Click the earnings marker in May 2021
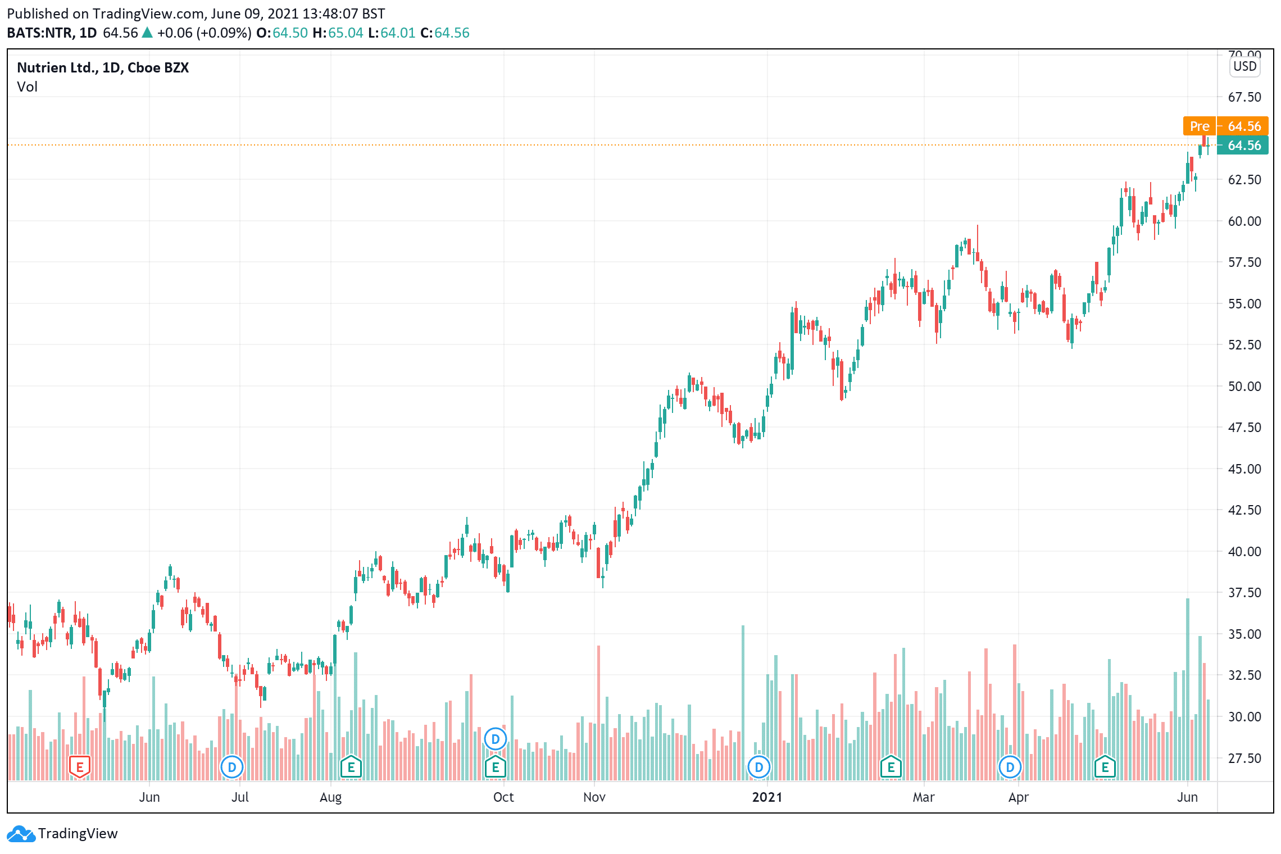Image resolution: width=1281 pixels, height=854 pixels. coord(1105,767)
